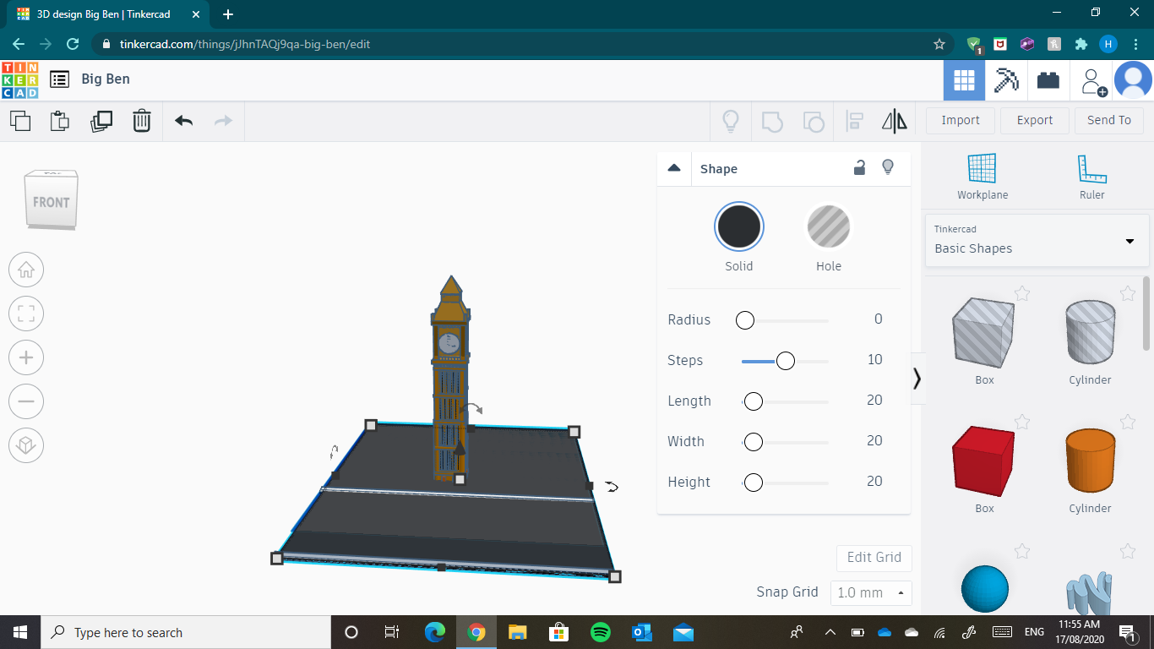This screenshot has width=1154, height=649.
Task: Invite people with add-user icon
Action: click(x=1092, y=81)
